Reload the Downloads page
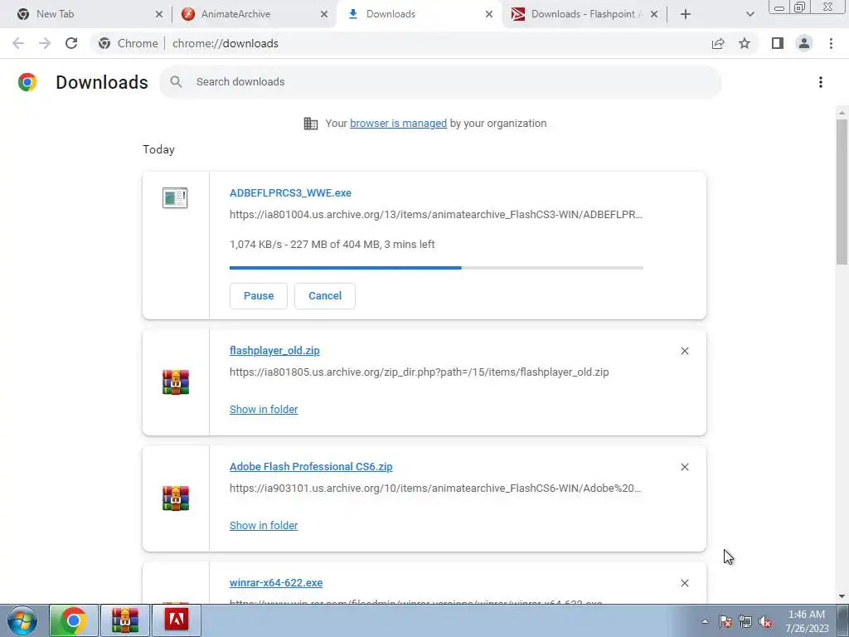Viewport: 849px width, 637px height. click(71, 43)
